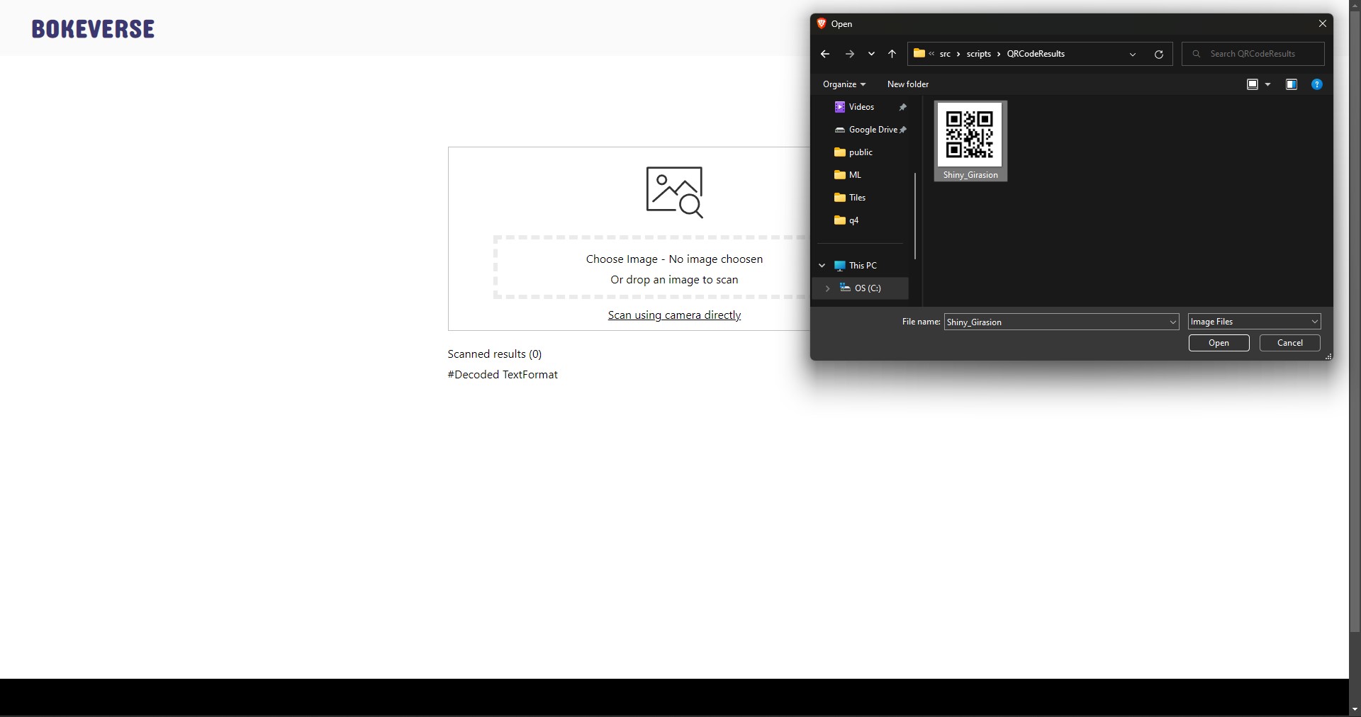Close the Open dialog
This screenshot has height=717, width=1361.
(1322, 23)
